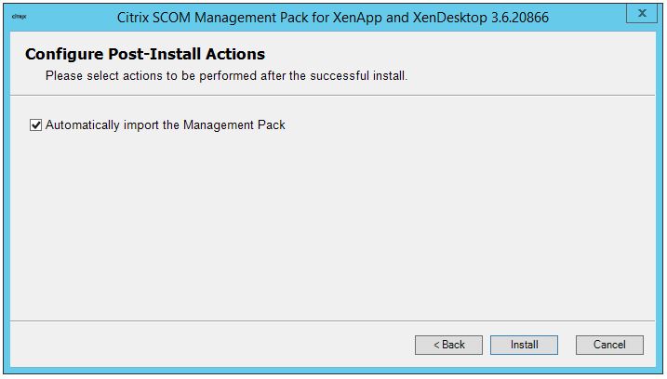Click the Citrix logo icon in title bar
Image resolution: width=667 pixels, height=379 pixels.
tap(20, 17)
